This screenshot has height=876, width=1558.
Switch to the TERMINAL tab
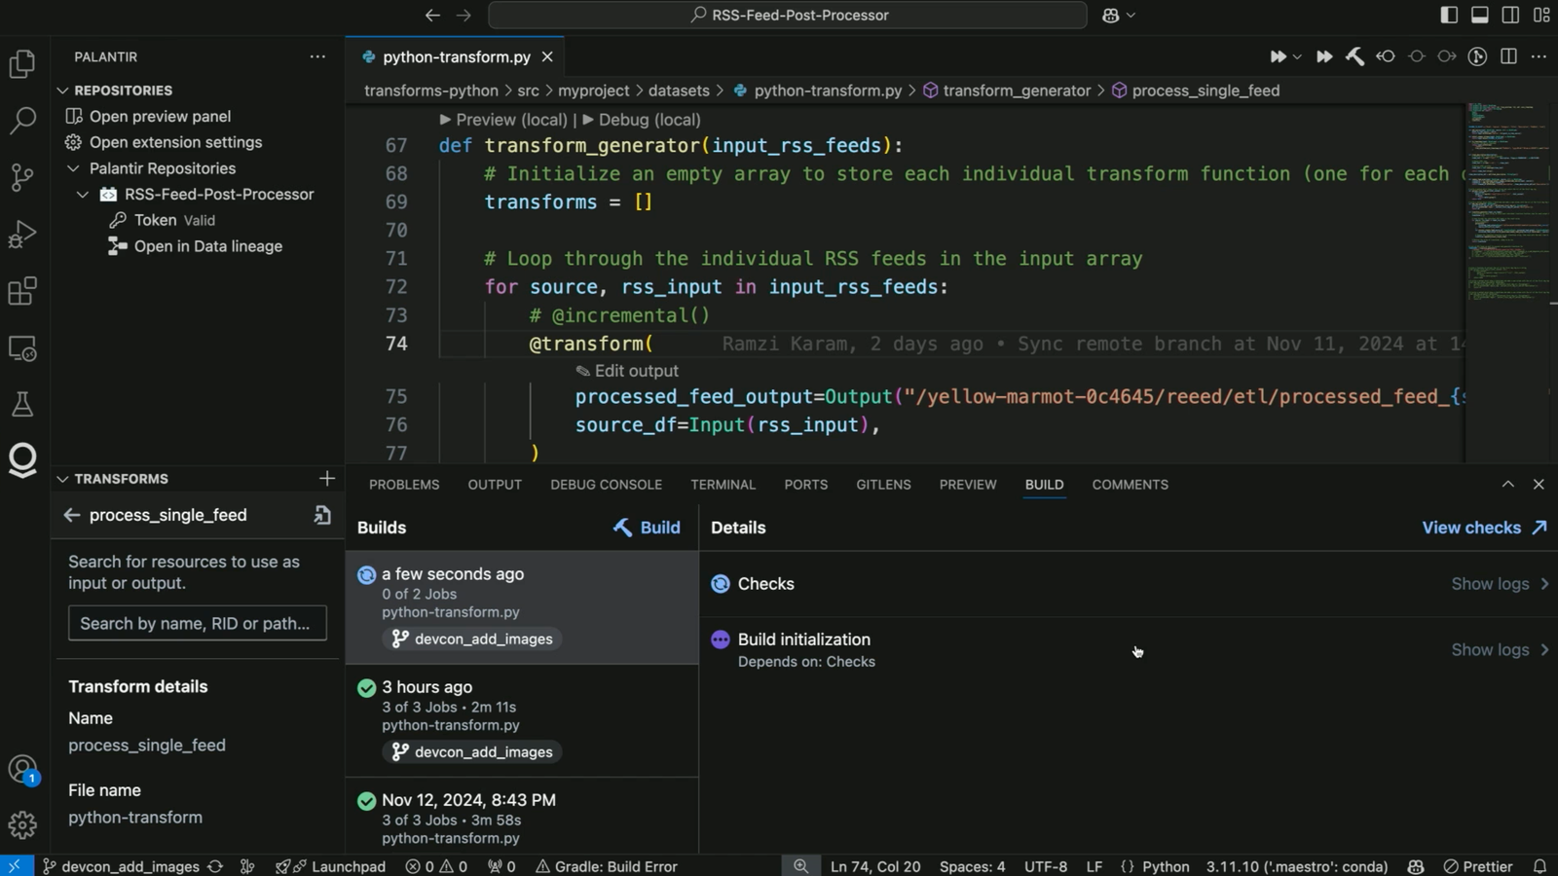coord(723,484)
